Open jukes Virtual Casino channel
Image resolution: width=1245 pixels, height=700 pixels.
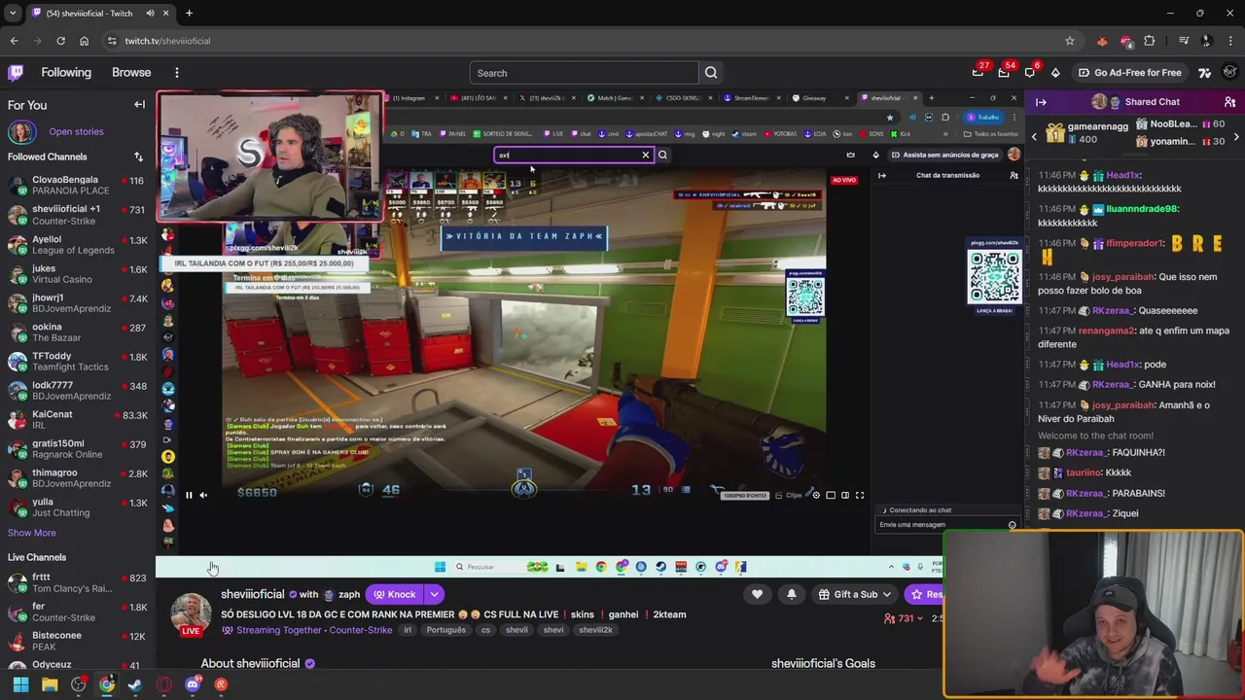pos(76,273)
